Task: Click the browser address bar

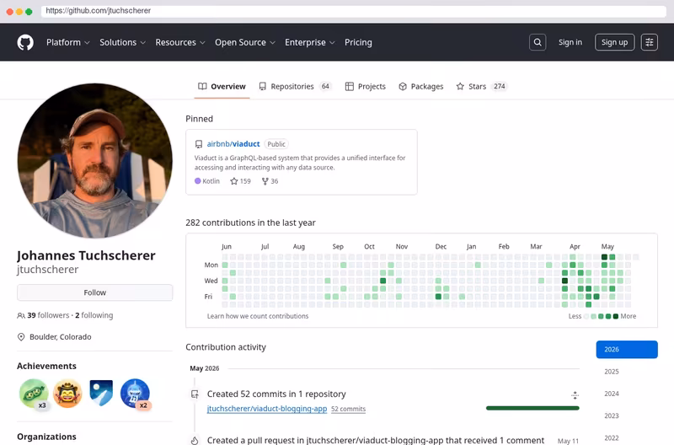Action: (x=353, y=11)
